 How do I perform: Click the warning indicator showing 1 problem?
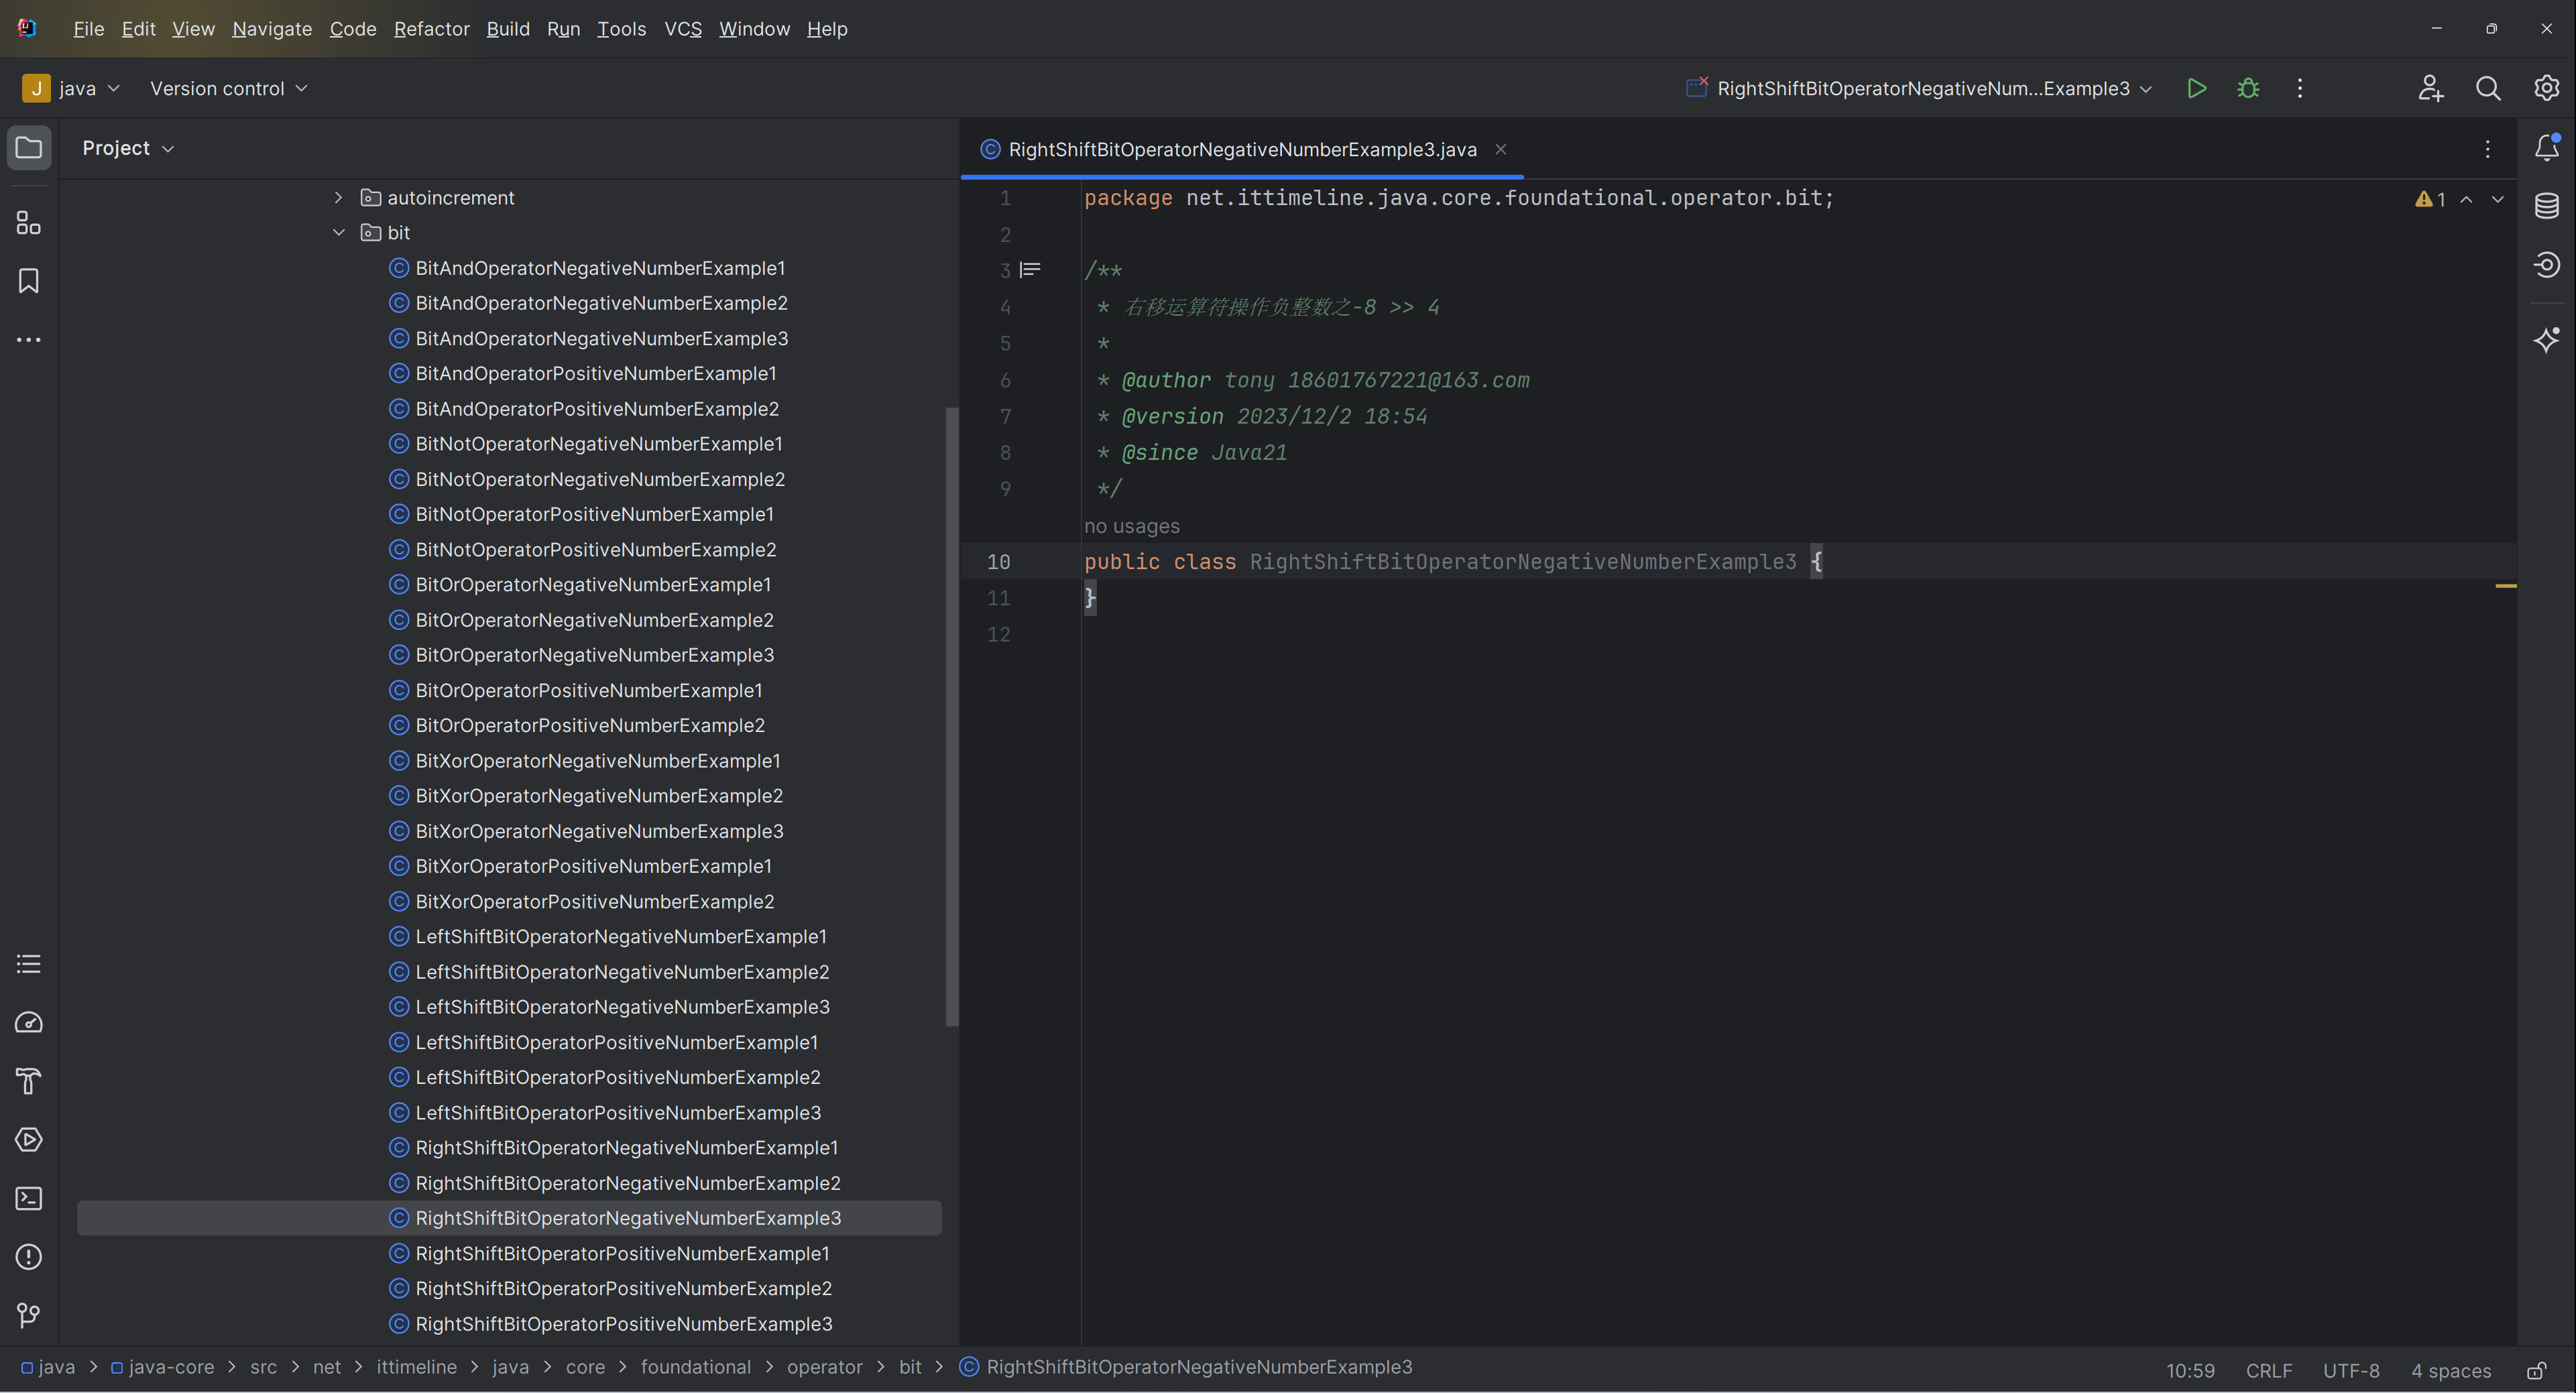click(x=2430, y=199)
